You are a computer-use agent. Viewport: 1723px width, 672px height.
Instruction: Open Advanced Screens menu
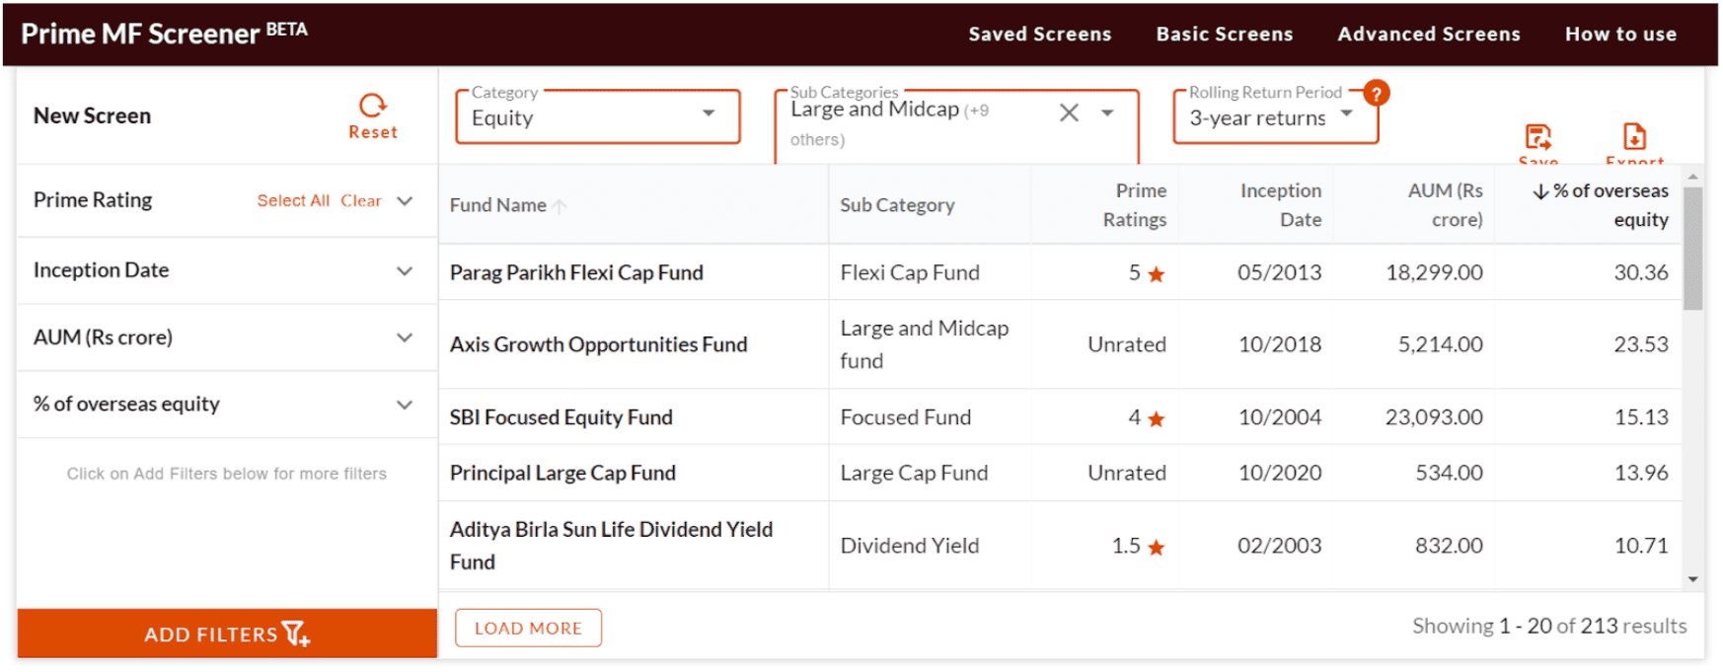pos(1429,34)
